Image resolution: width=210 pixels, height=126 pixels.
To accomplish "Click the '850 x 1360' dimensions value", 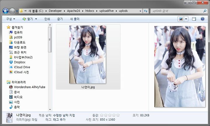I will (x=107, y=120).
